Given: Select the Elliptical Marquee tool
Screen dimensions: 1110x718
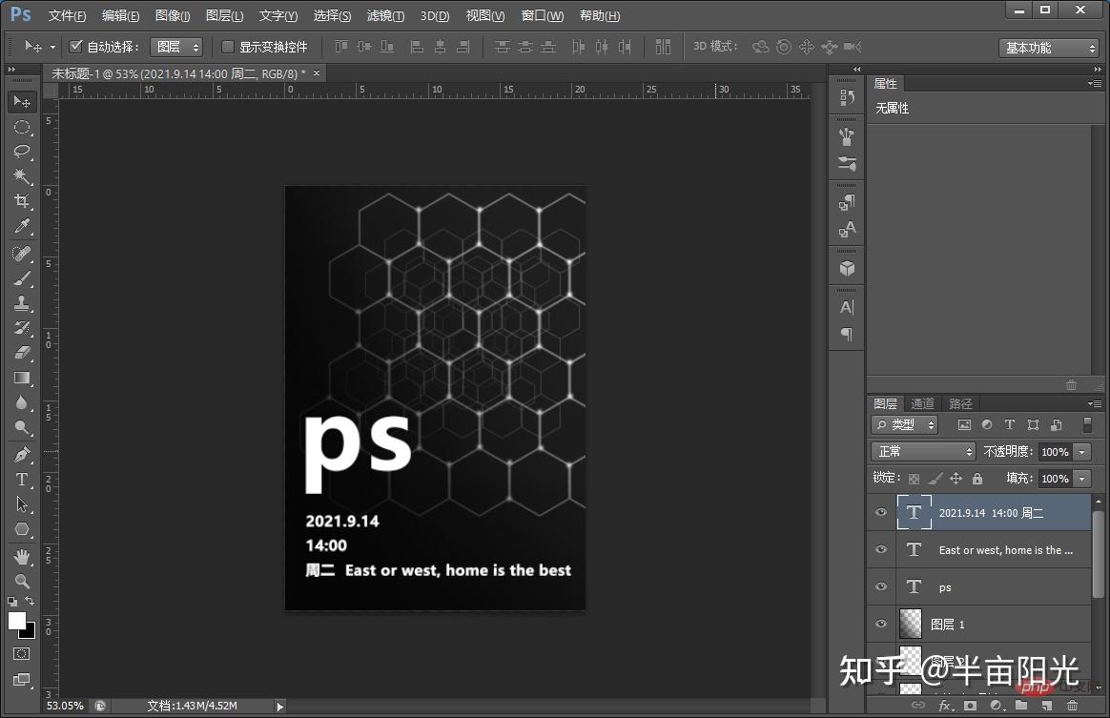Looking at the screenshot, I should click(x=22, y=128).
